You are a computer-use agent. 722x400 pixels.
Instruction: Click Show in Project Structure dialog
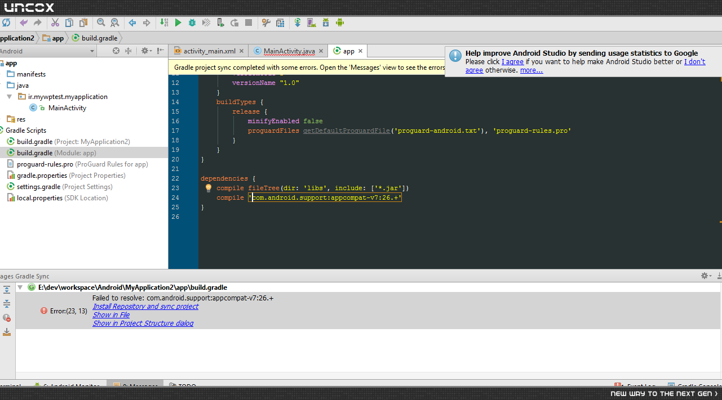pos(143,323)
